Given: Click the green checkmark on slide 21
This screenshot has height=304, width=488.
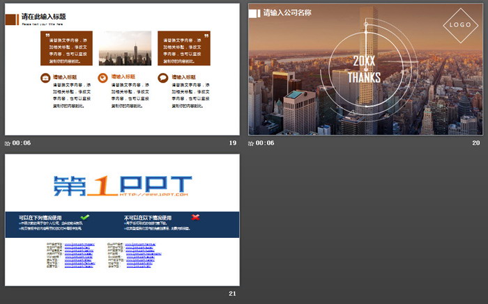Looking at the screenshot, I should pyautogui.click(x=84, y=217).
